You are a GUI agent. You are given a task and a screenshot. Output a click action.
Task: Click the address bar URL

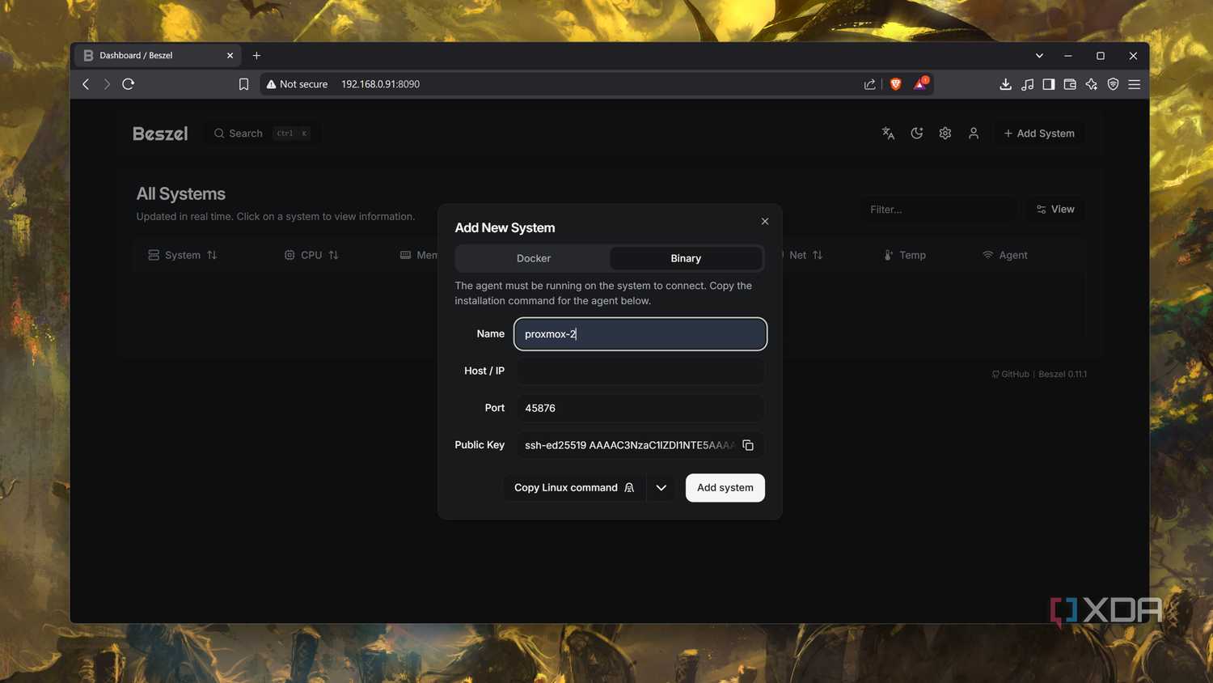coord(380,84)
